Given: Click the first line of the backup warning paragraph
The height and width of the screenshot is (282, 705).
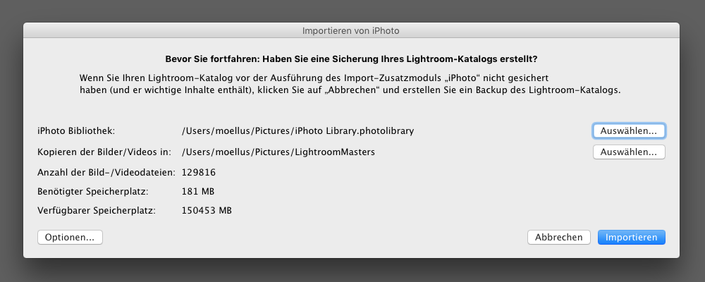Looking at the screenshot, I should (314, 78).
